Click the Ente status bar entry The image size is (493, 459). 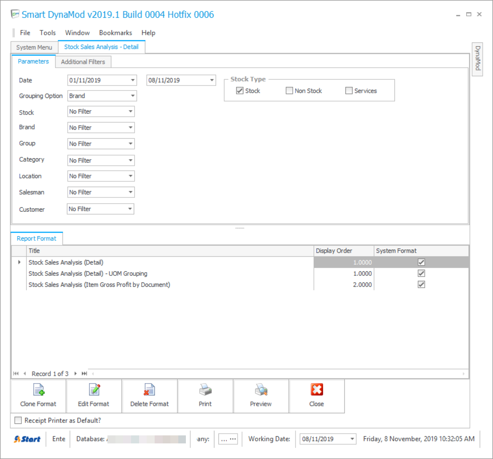coord(59,439)
